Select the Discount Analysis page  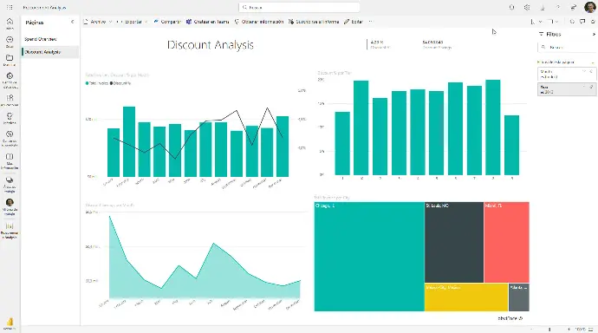50,52
